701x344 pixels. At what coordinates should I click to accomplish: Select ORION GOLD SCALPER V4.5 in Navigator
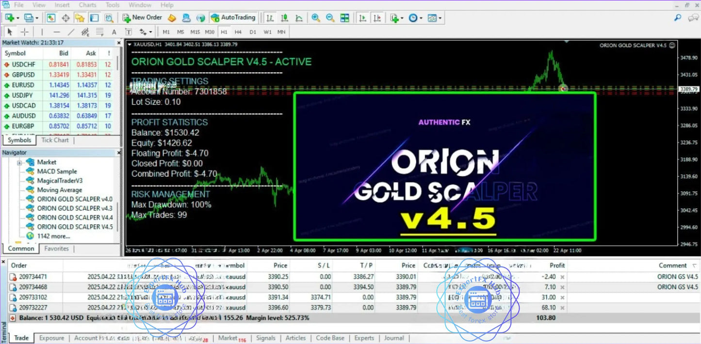(x=75, y=226)
